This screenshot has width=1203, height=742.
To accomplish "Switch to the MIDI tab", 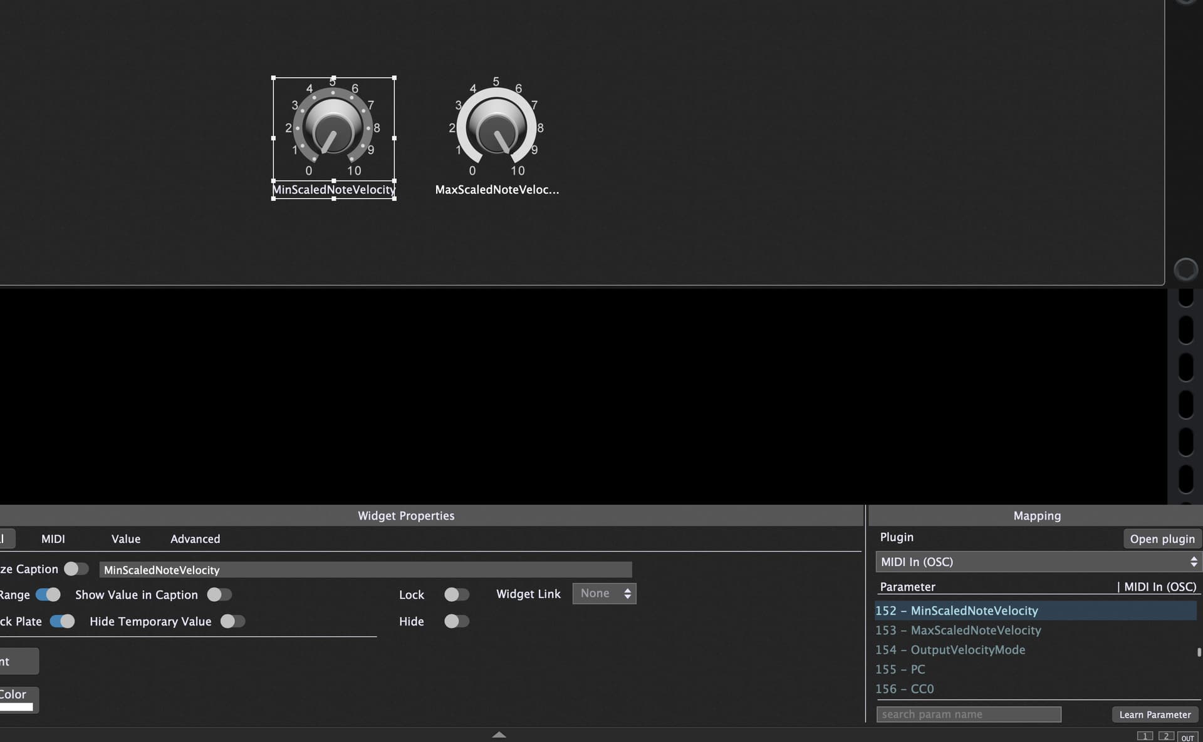I will pyautogui.click(x=53, y=539).
